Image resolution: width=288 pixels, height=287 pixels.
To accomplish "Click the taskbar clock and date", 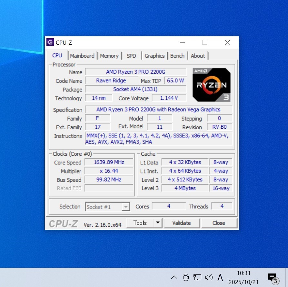I will pos(243,277).
